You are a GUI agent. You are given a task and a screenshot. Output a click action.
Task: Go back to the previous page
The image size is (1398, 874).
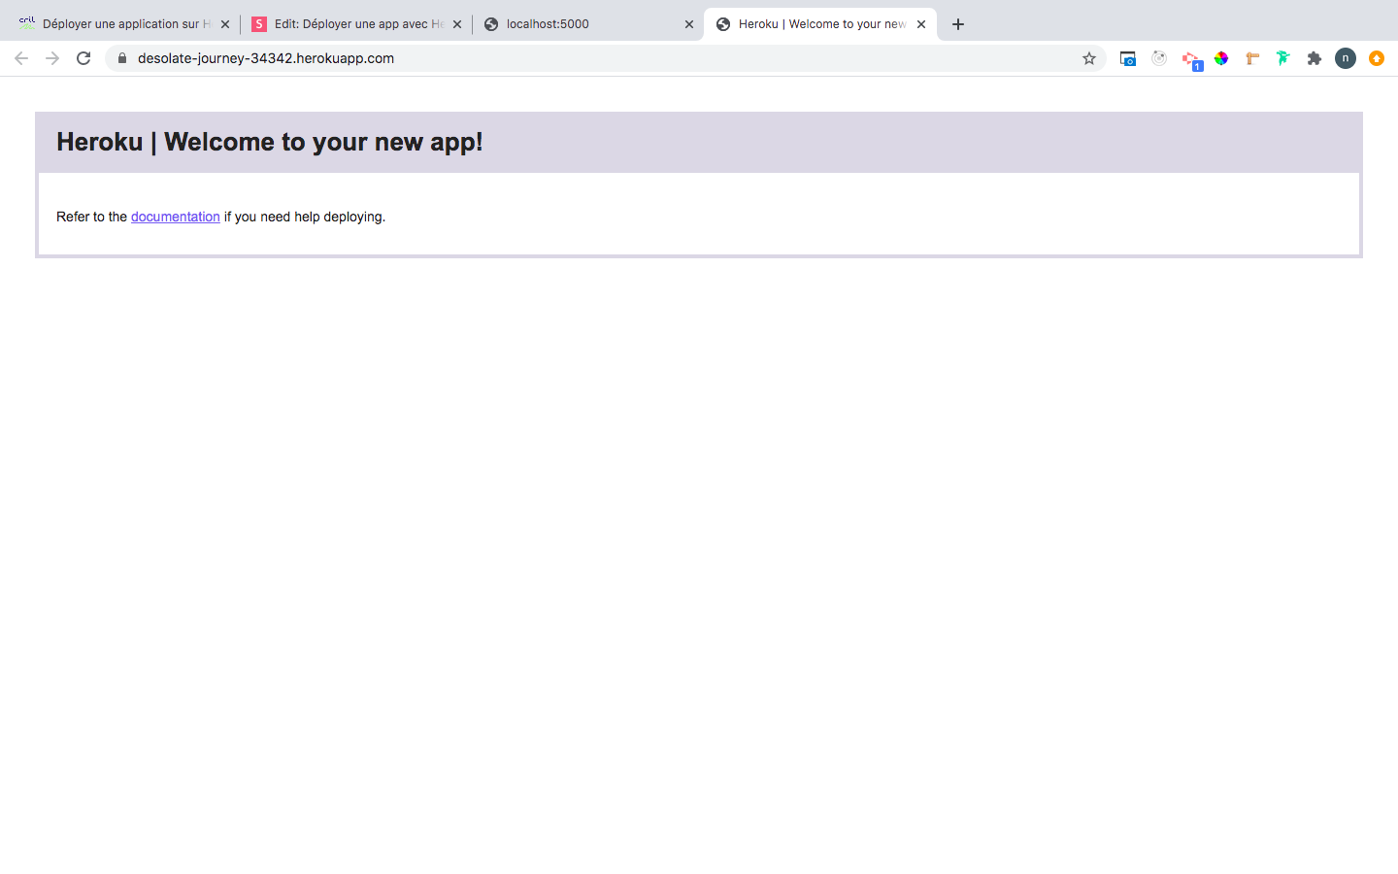[21, 58]
